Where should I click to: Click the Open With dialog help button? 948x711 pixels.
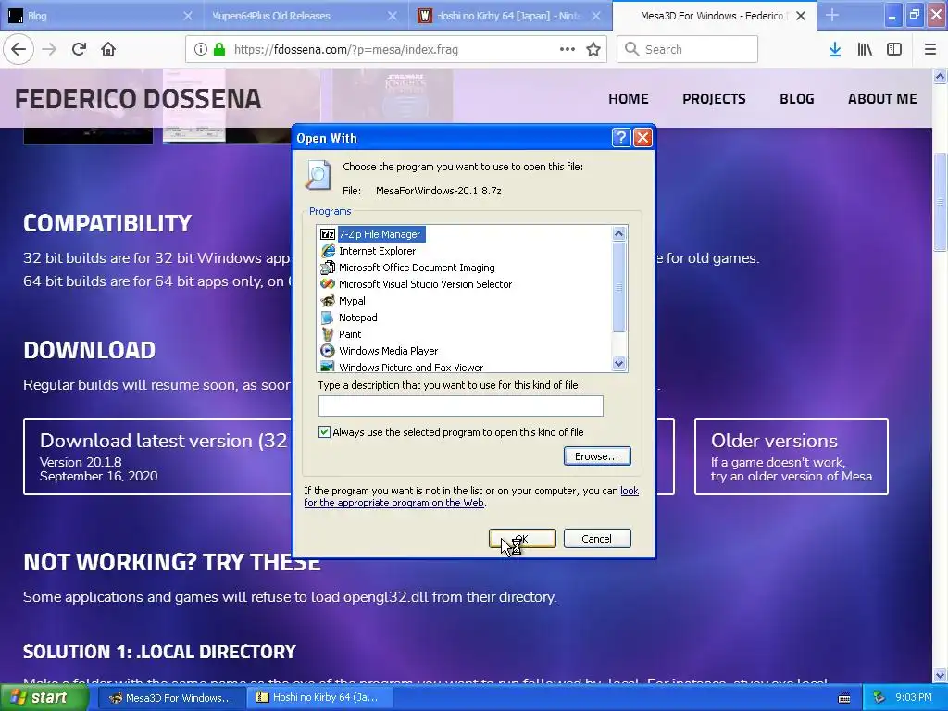click(x=621, y=138)
